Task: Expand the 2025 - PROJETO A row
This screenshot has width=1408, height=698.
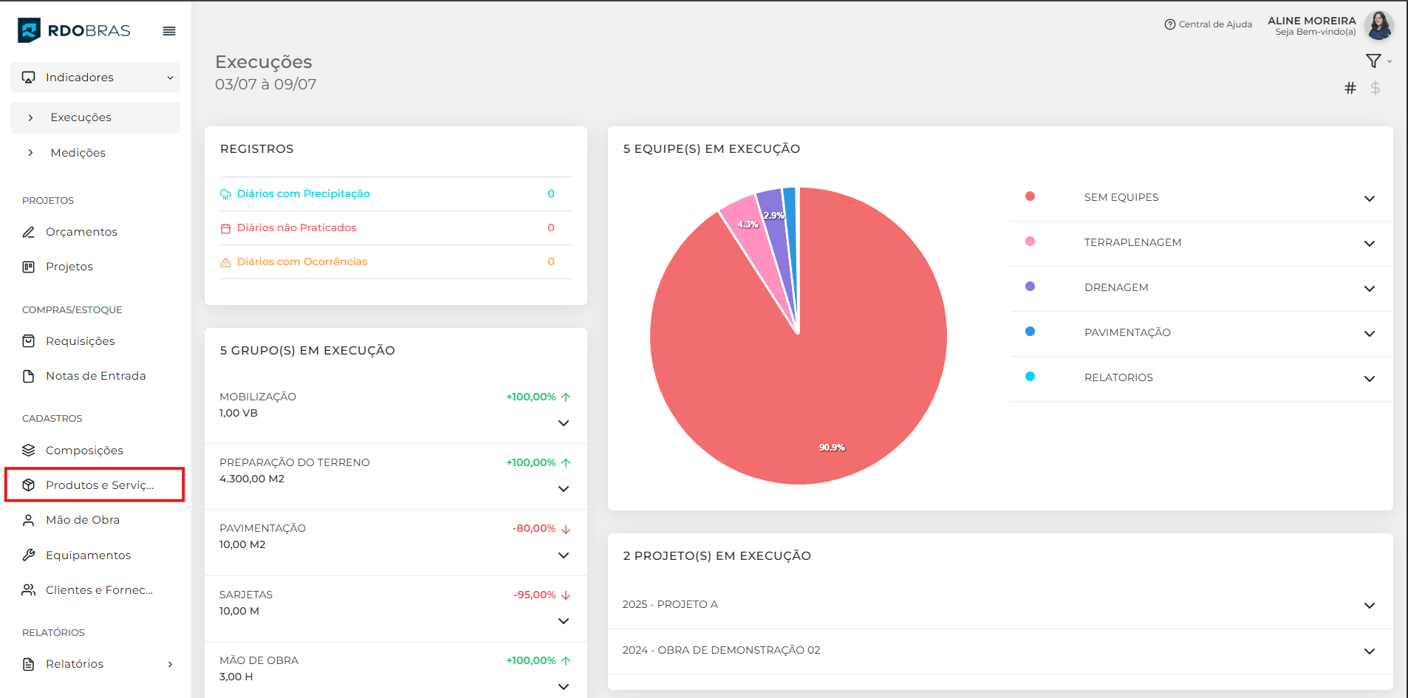Action: (x=1369, y=606)
